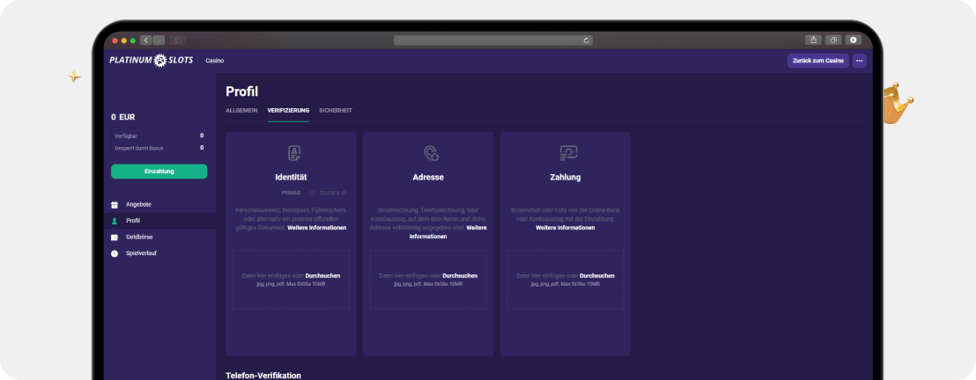Image resolution: width=976 pixels, height=380 pixels.
Task: Select the Verifizierung tab
Action: [288, 110]
